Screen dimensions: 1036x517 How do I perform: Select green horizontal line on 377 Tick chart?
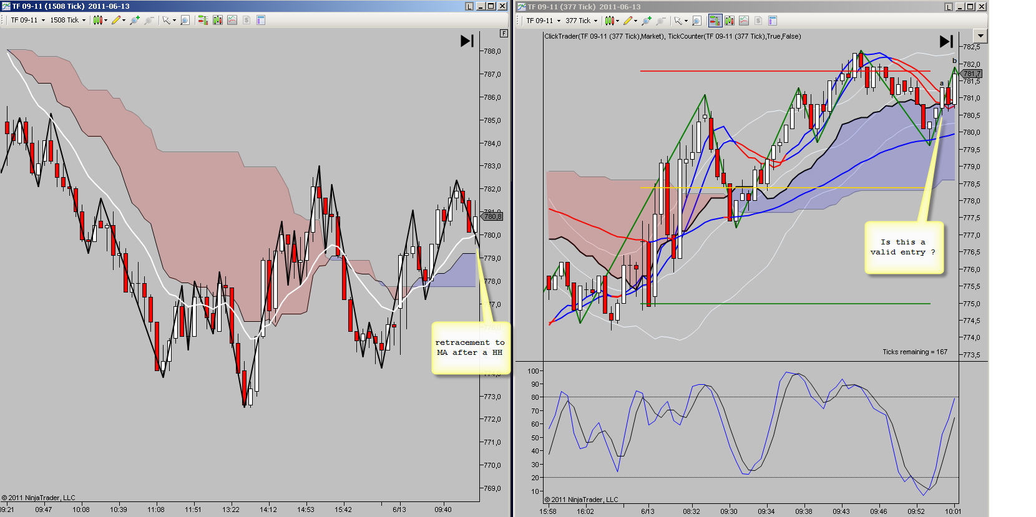786,304
